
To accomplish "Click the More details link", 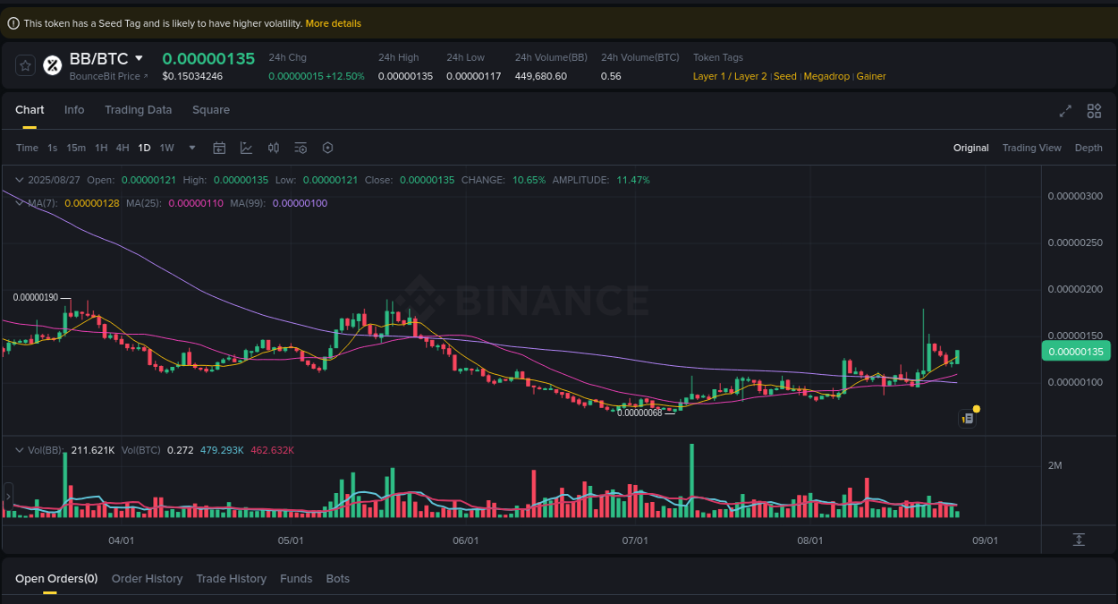I will (x=333, y=23).
